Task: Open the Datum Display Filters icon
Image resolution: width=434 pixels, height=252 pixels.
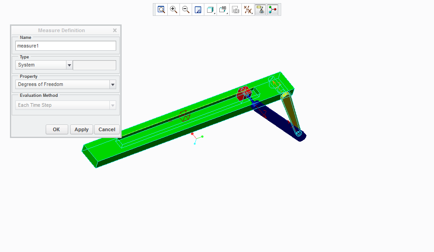Action: [248, 10]
